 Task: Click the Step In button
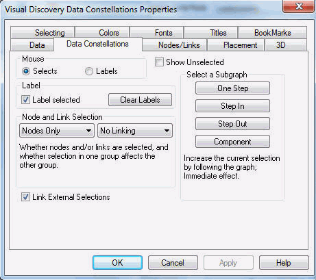(x=232, y=106)
